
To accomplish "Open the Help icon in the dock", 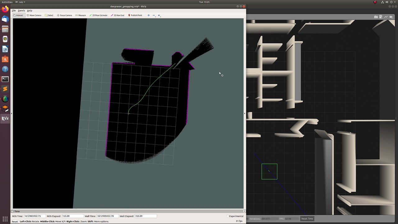I will pos(5,69).
